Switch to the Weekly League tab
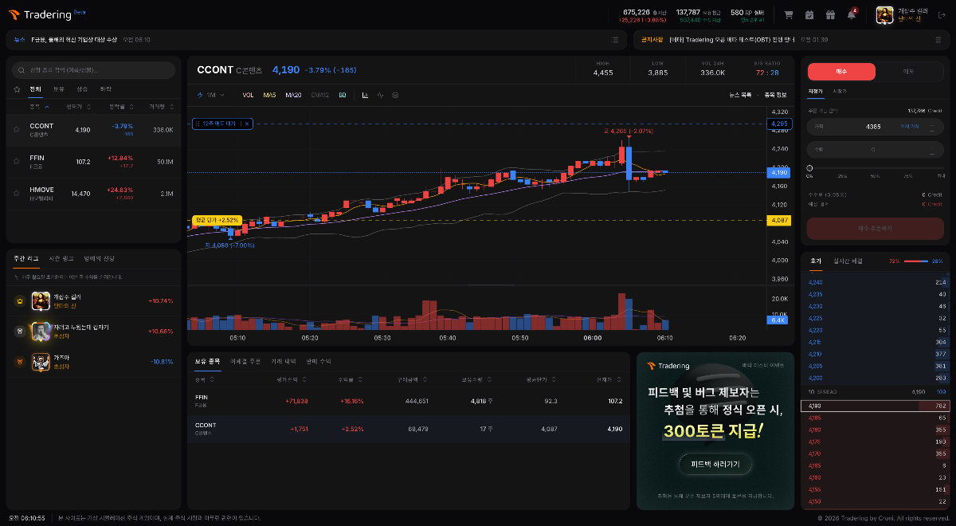Screen dimensions: 956x526 26,258
